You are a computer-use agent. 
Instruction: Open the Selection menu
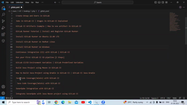(x=20, y=2)
